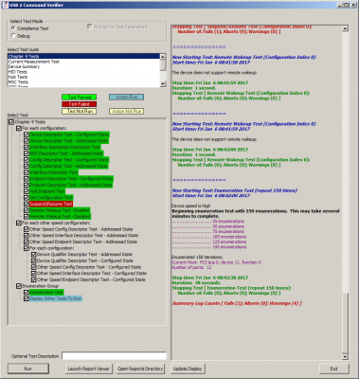This screenshot has width=359, height=379.
Task: Select the Compliance Test radio button
Action: click(x=13, y=27)
